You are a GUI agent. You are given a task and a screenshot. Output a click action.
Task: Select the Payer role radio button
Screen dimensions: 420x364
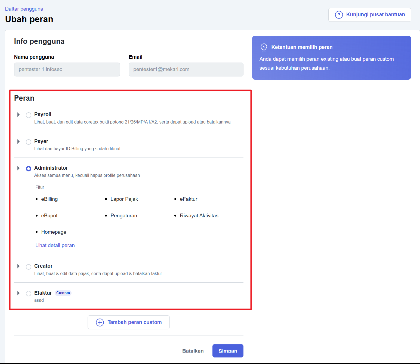(29, 142)
